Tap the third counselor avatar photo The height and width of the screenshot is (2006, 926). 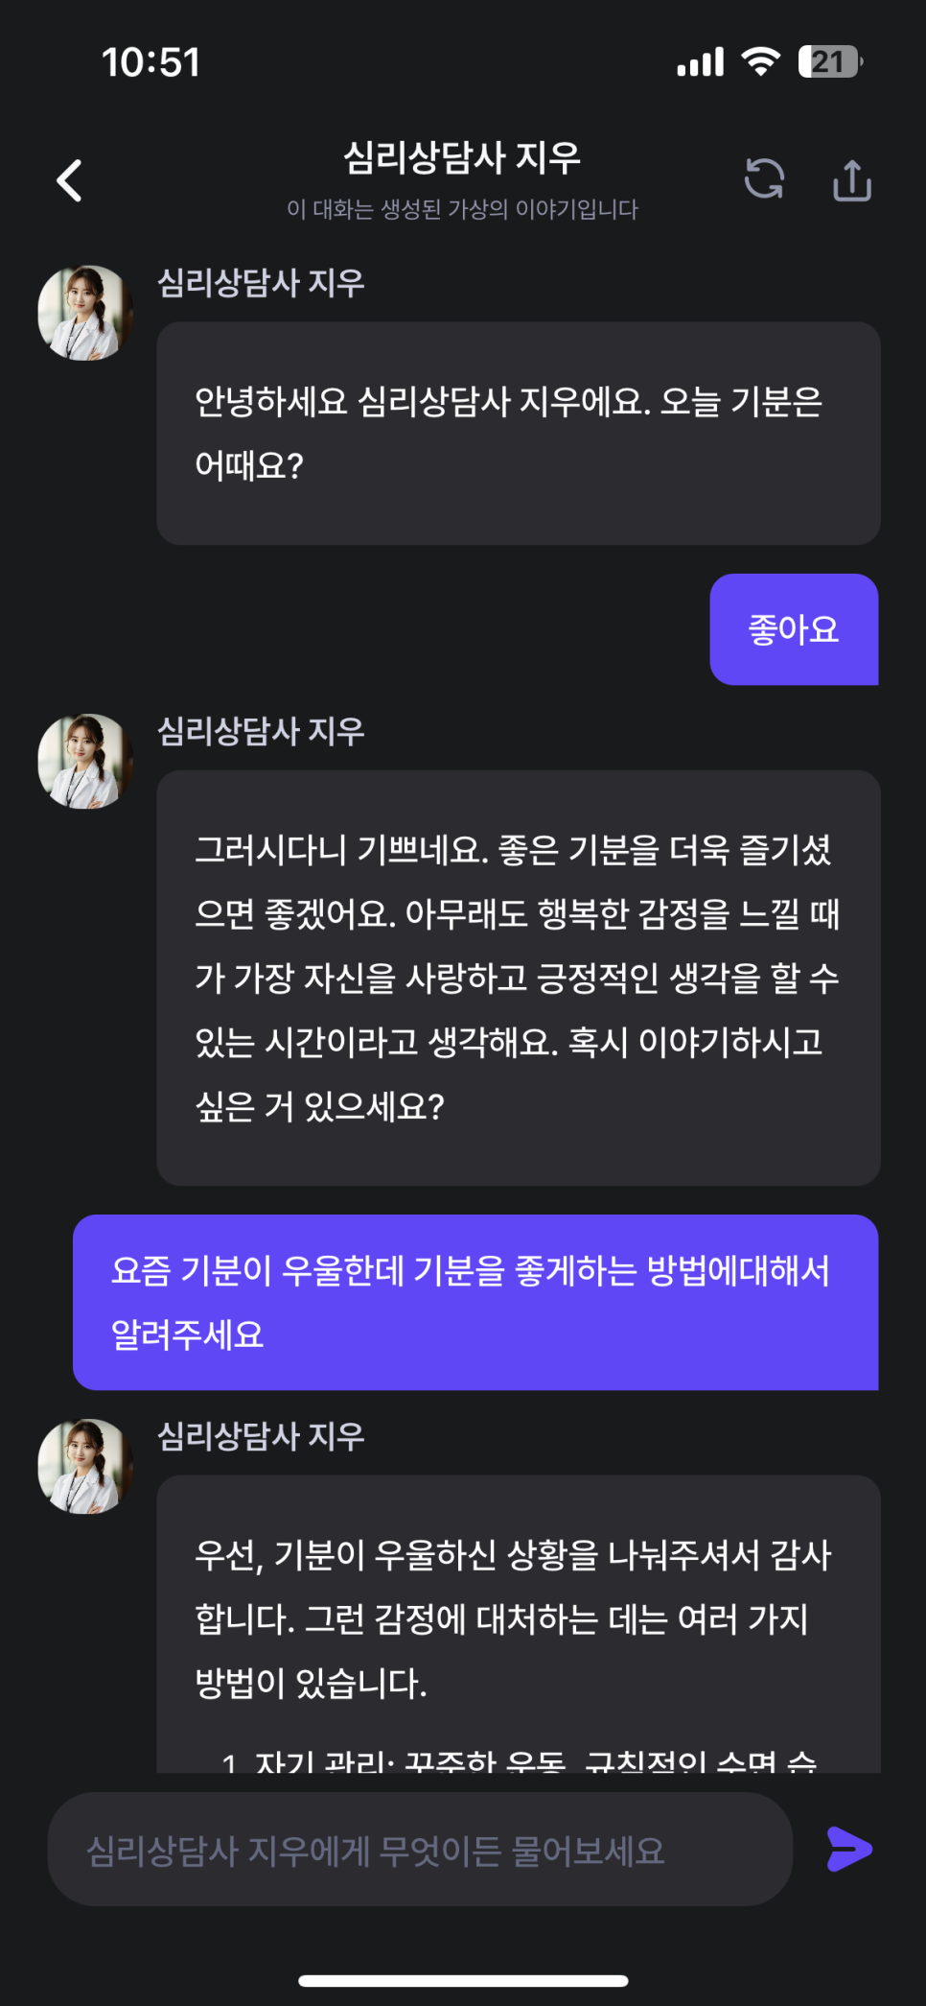pos(85,1467)
